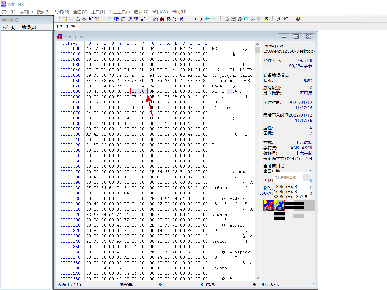Click the Clone disk toolbar icon
Viewport: 387px width, 290px height.
coord(233,19)
